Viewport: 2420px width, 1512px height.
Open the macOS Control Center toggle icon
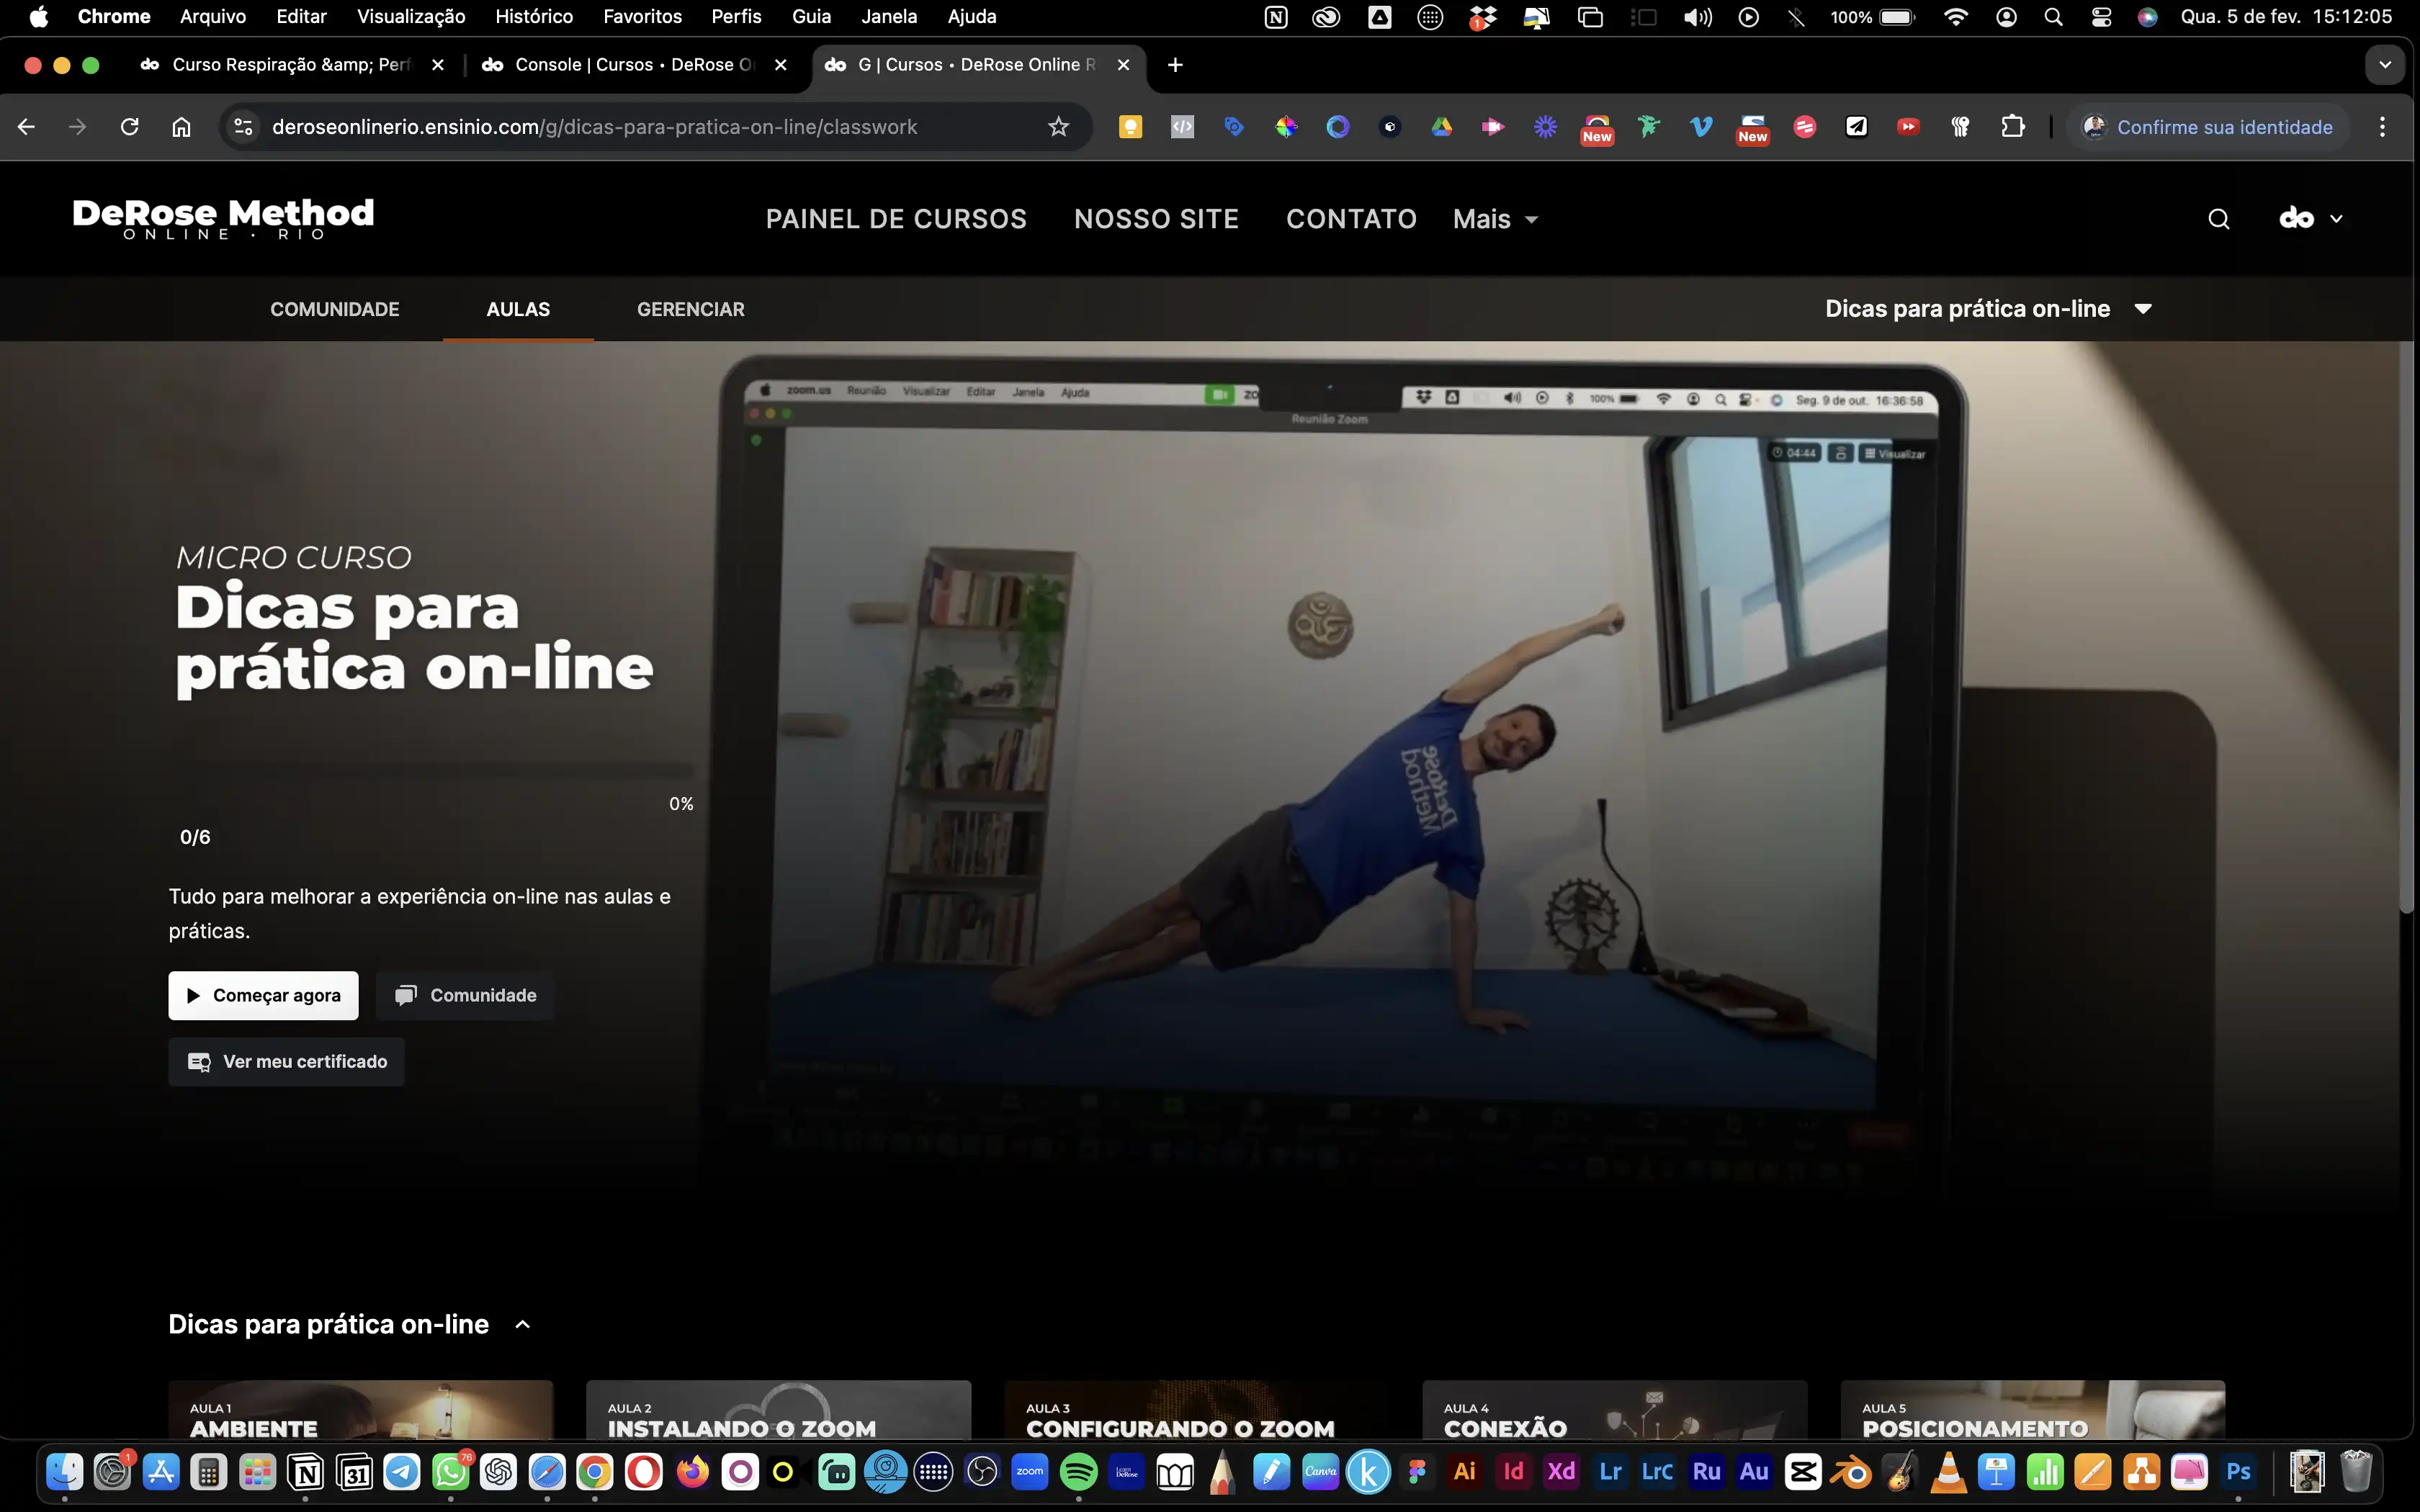click(2100, 17)
